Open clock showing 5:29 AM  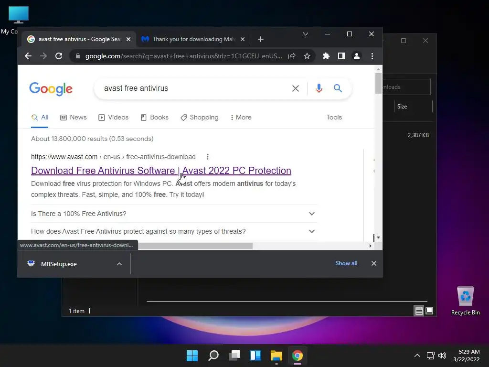[466, 356]
